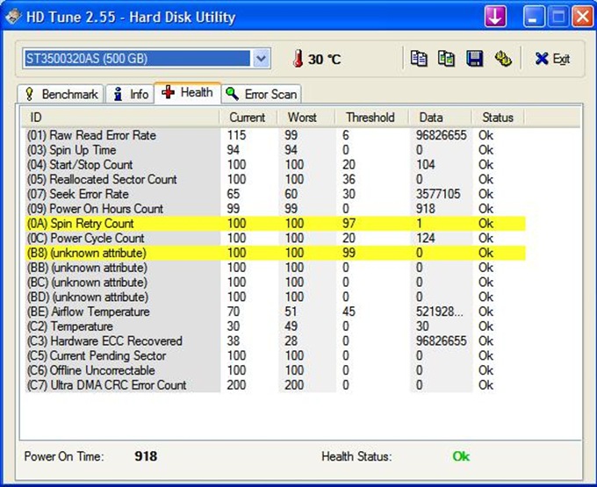This screenshot has width=597, height=487.
Task: Click the Exit button
Action: 552,59
